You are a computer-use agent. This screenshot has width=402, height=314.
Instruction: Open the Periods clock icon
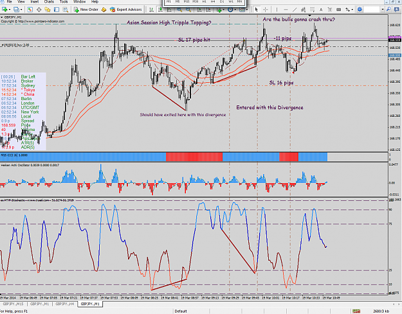pyautogui.click(x=230, y=10)
